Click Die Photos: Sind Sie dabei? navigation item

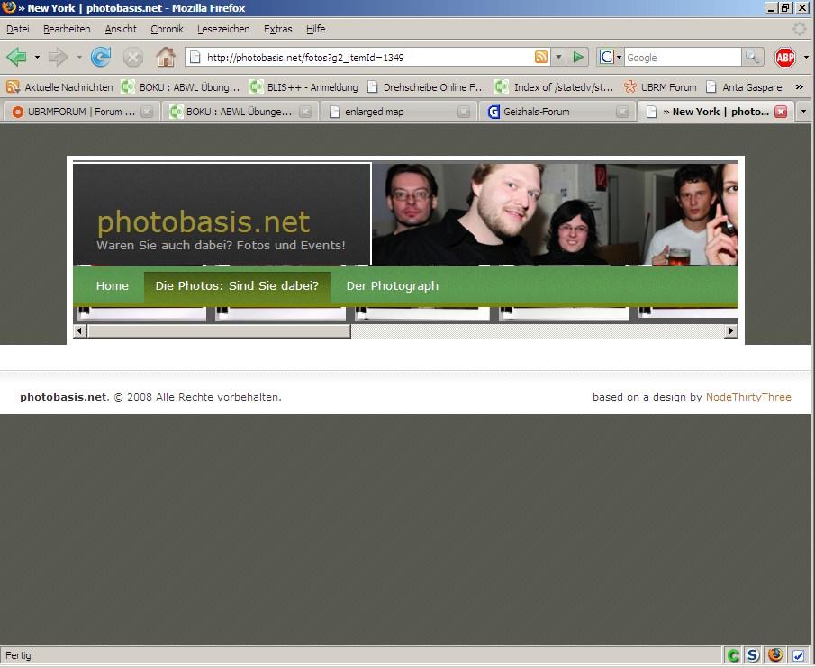237,285
